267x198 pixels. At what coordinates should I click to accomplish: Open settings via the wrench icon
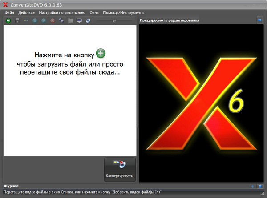click(61, 20)
